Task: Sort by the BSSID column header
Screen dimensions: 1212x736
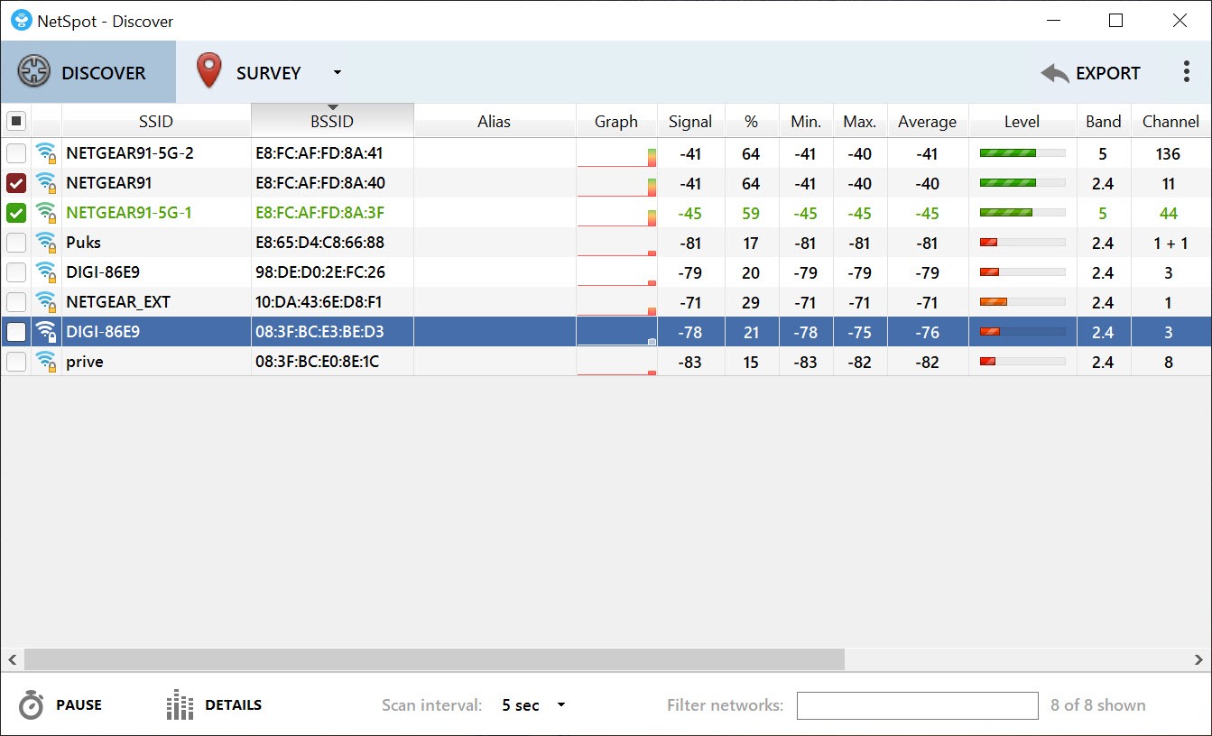Action: [332, 122]
